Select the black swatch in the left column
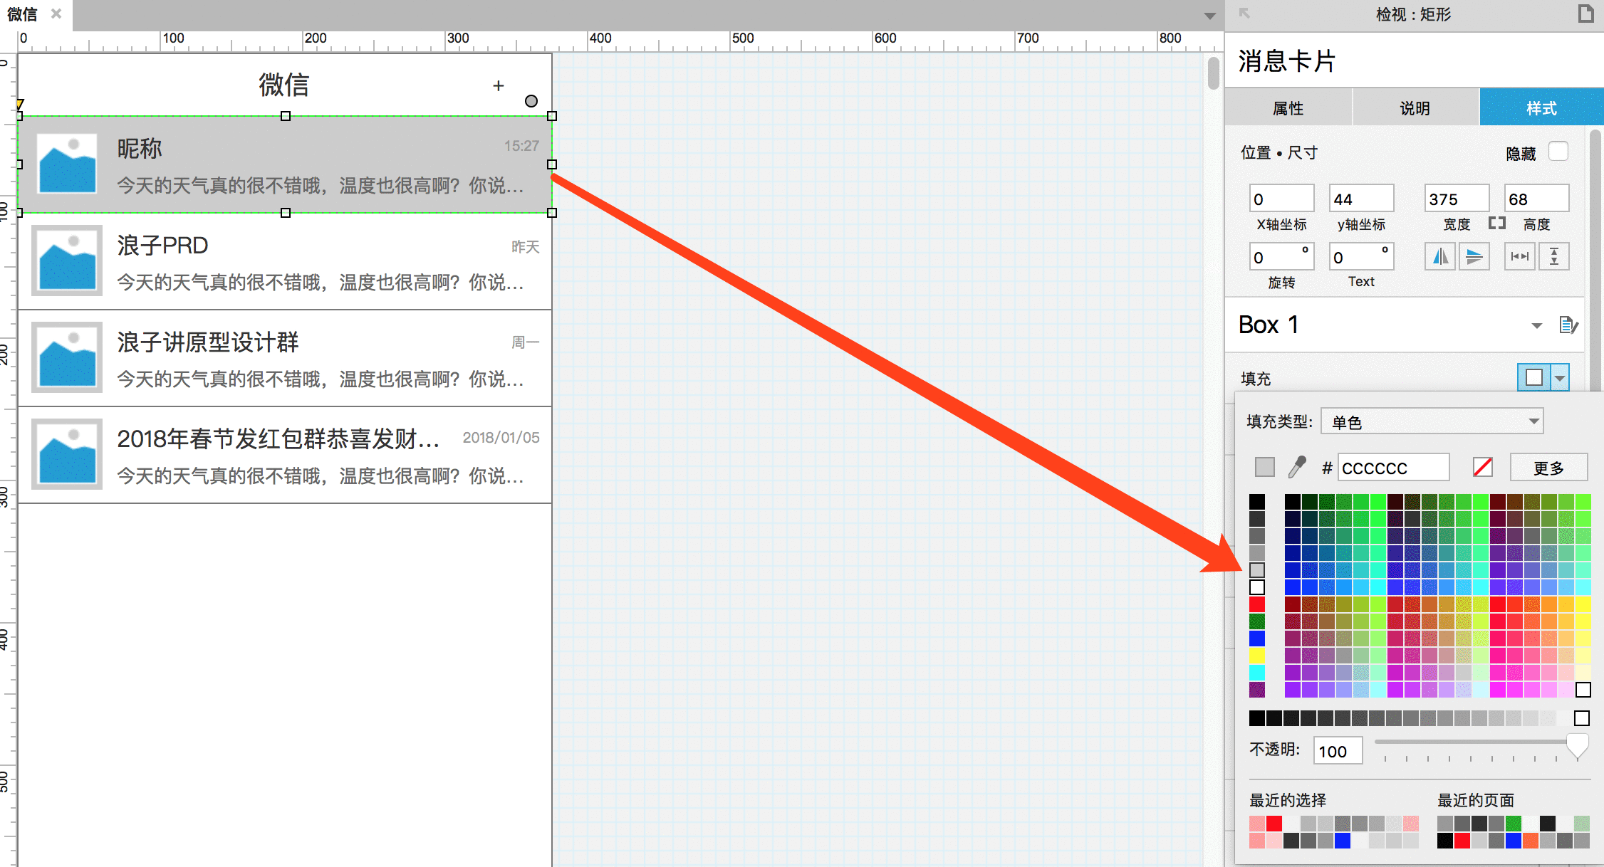Viewport: 1604px width, 867px height. click(x=1257, y=502)
